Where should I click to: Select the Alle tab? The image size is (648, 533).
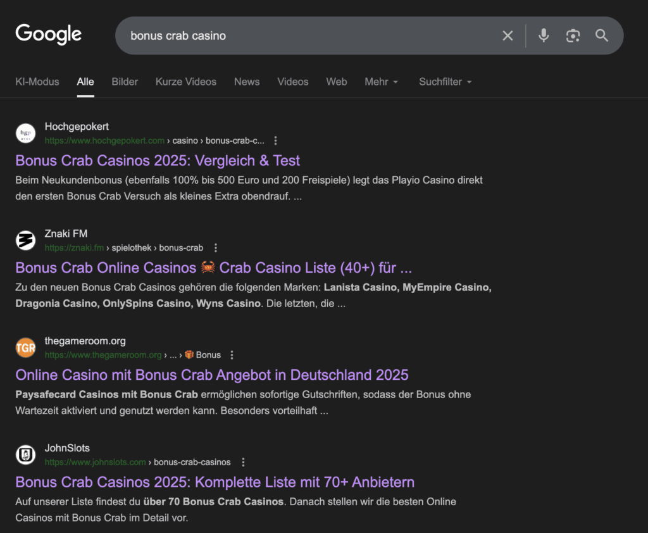85,82
